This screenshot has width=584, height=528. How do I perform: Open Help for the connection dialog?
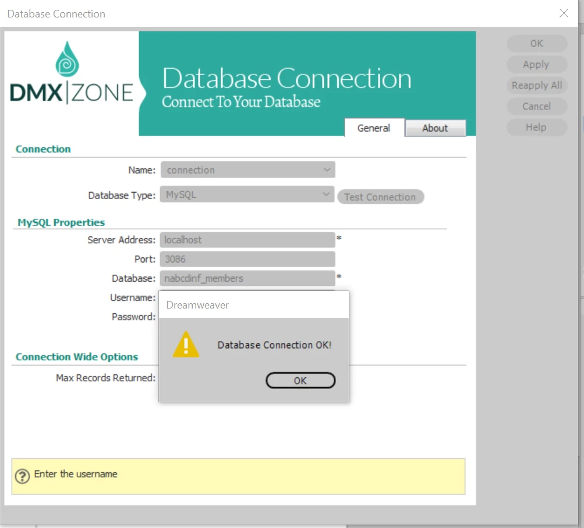[537, 127]
